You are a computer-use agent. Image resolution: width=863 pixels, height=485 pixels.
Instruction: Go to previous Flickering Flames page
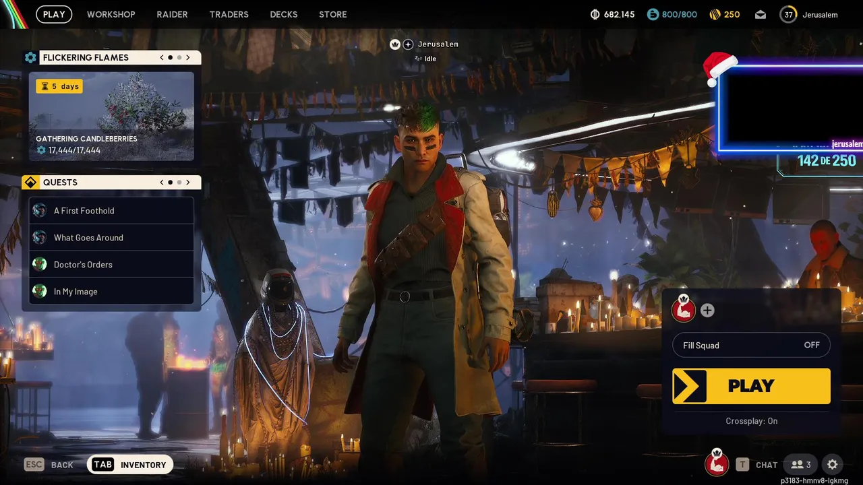[162, 57]
